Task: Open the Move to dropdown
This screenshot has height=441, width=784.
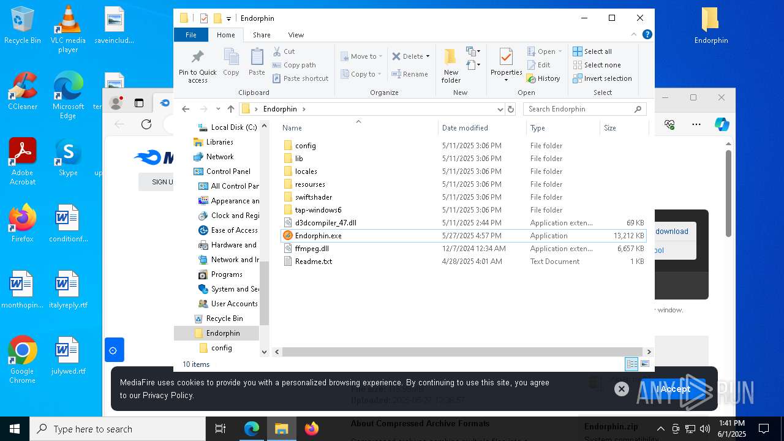Action: [361, 56]
